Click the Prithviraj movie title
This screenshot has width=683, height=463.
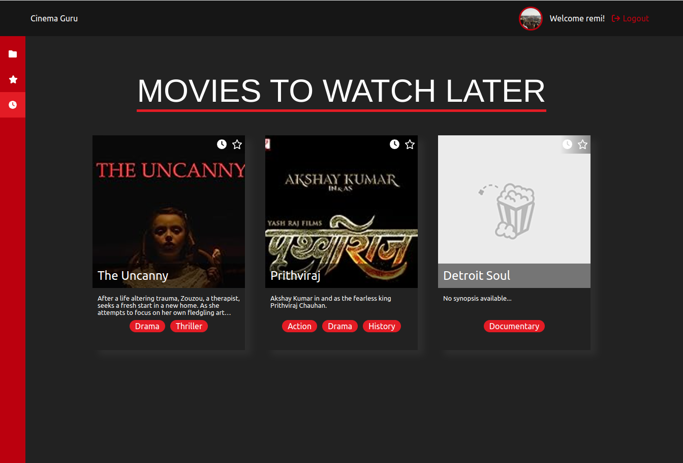[x=295, y=275]
